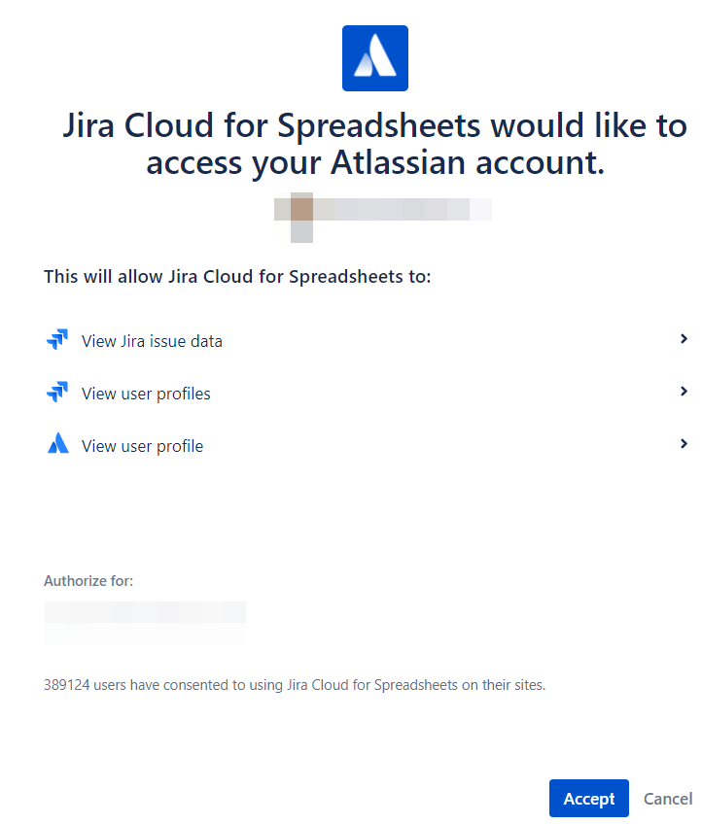Expand details for View user profile

[x=684, y=444]
